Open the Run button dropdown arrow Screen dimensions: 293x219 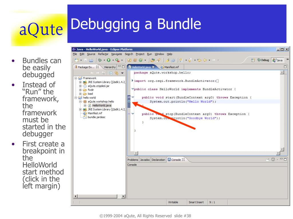[113, 60]
